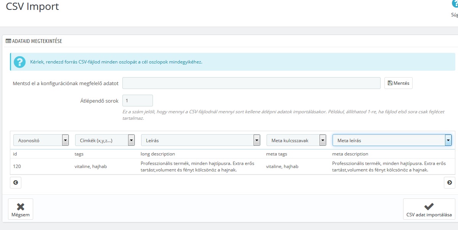Open the Címkék (x,y,z...) column dropdown
458x230 pixels.
coord(131,140)
